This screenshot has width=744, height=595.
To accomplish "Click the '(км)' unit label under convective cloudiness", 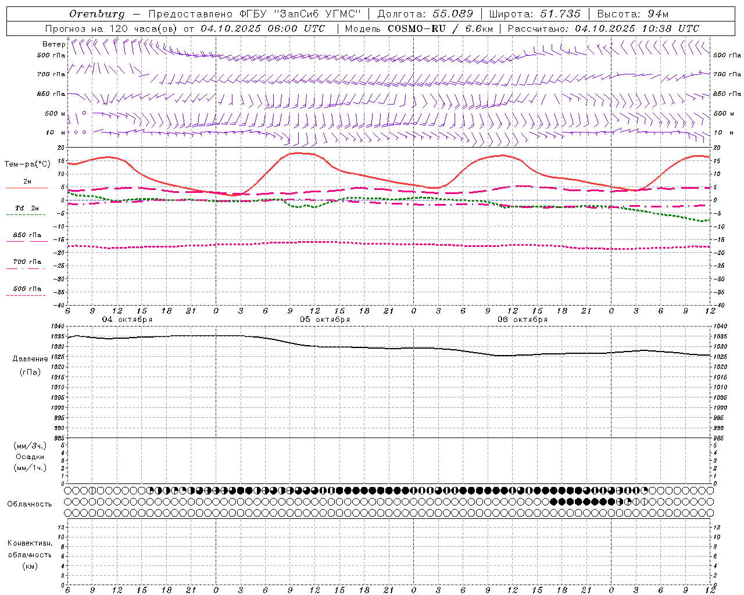I will pyautogui.click(x=30, y=566).
